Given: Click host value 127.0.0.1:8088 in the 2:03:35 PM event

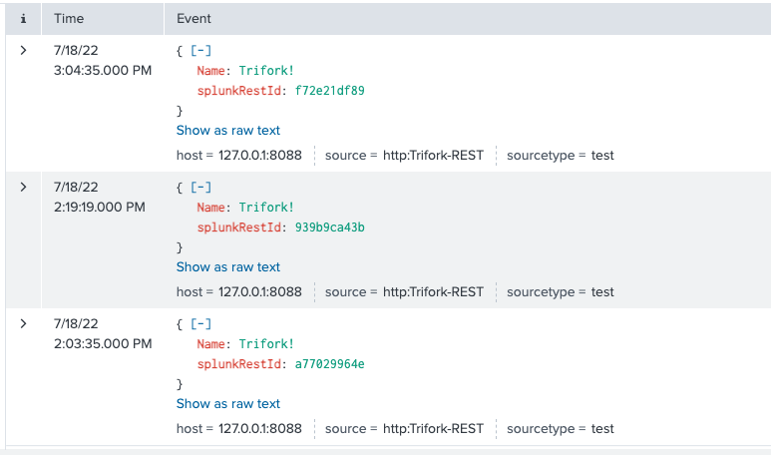Looking at the screenshot, I should [x=260, y=429].
